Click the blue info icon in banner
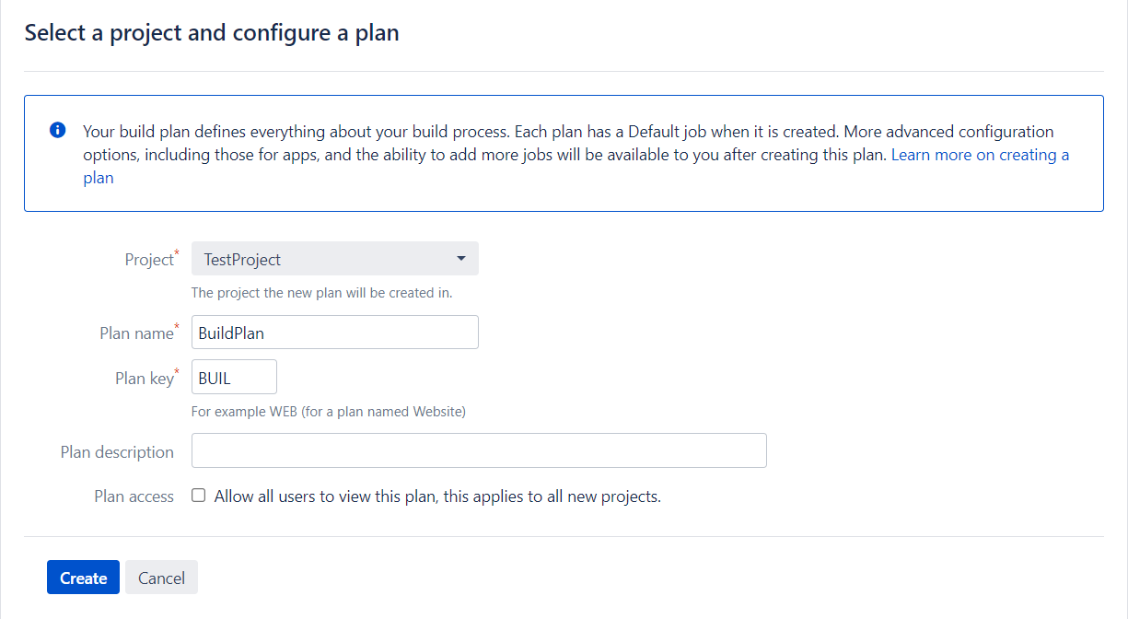Viewport: 1128px width, 619px height. pyautogui.click(x=57, y=130)
